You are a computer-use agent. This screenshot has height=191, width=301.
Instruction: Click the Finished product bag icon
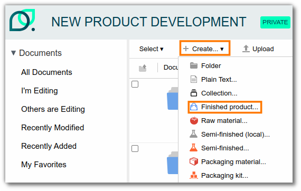194,107
